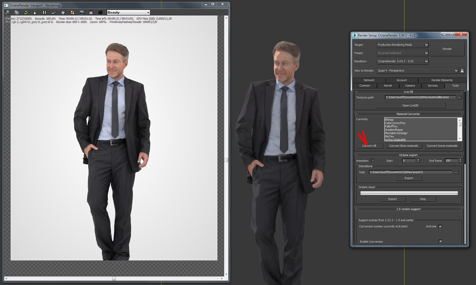Uncheck the Activate checkbox
The image size is (476, 285).
tap(440, 226)
